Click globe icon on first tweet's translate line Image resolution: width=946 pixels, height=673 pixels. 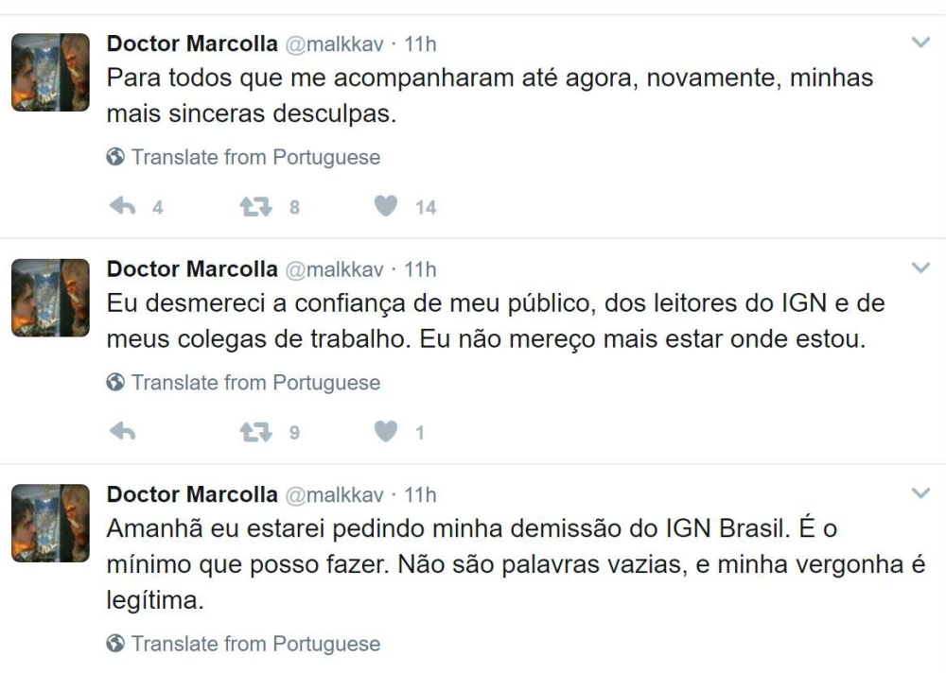[115, 157]
